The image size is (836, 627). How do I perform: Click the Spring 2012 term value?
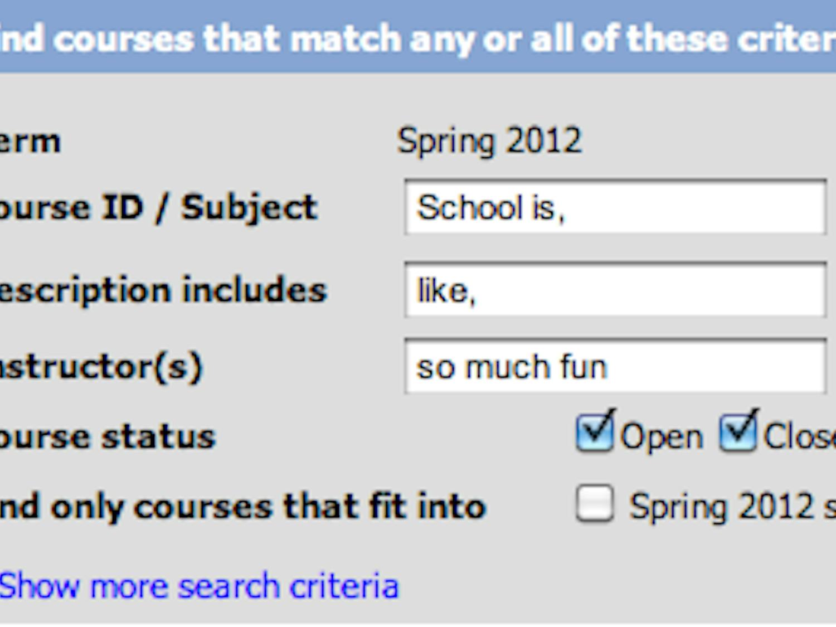point(489,140)
